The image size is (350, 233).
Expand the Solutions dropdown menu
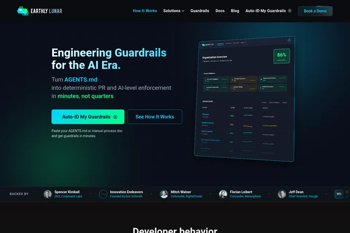[174, 11]
